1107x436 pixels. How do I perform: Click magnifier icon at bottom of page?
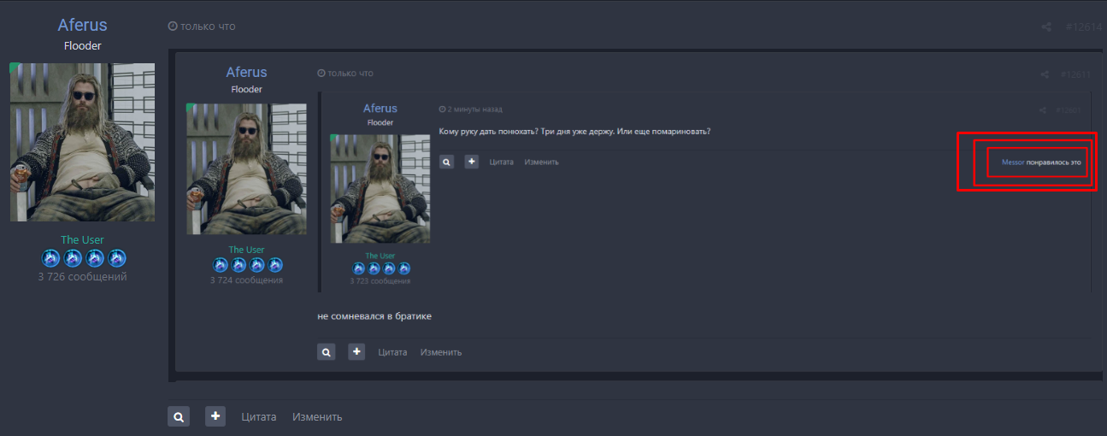click(179, 416)
